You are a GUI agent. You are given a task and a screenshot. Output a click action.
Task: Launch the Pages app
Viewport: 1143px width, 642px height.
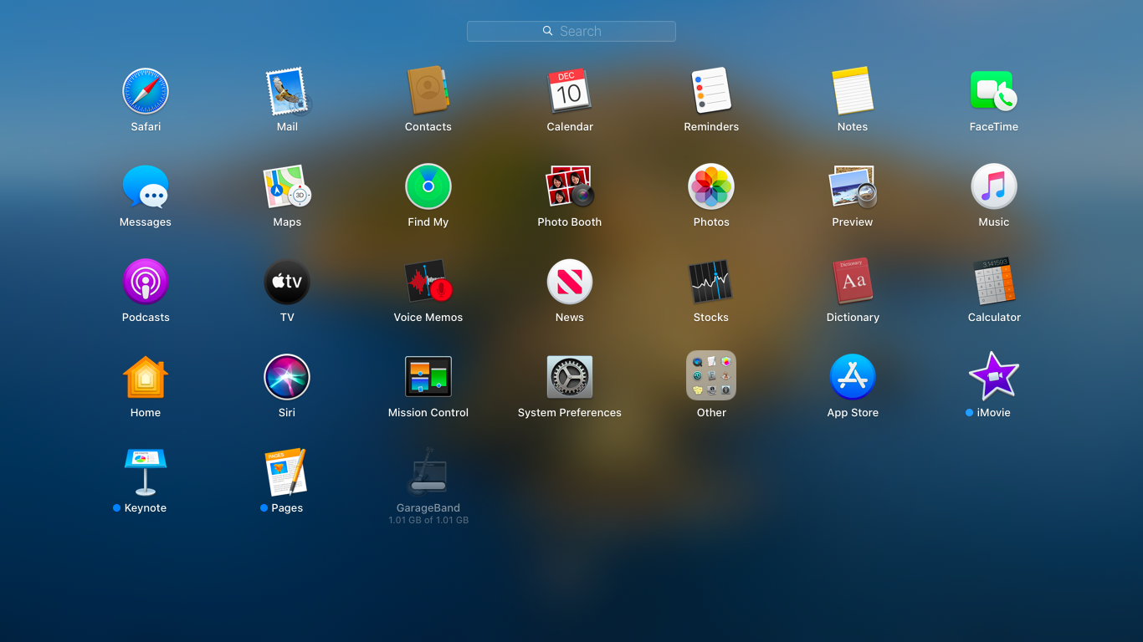click(287, 472)
